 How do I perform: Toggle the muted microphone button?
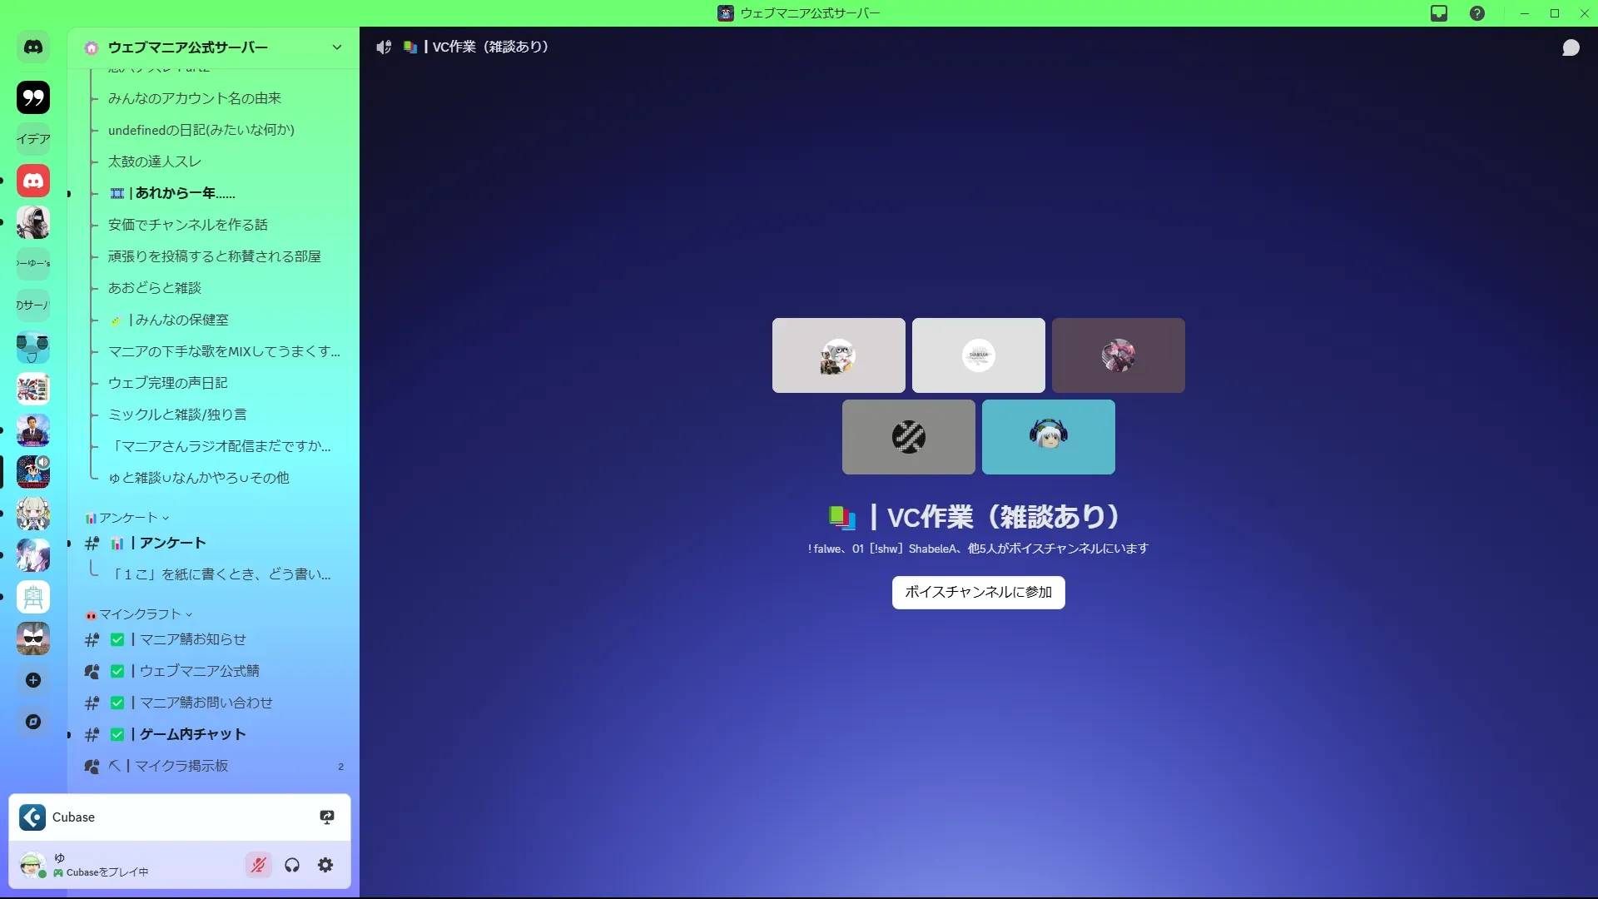tap(259, 865)
